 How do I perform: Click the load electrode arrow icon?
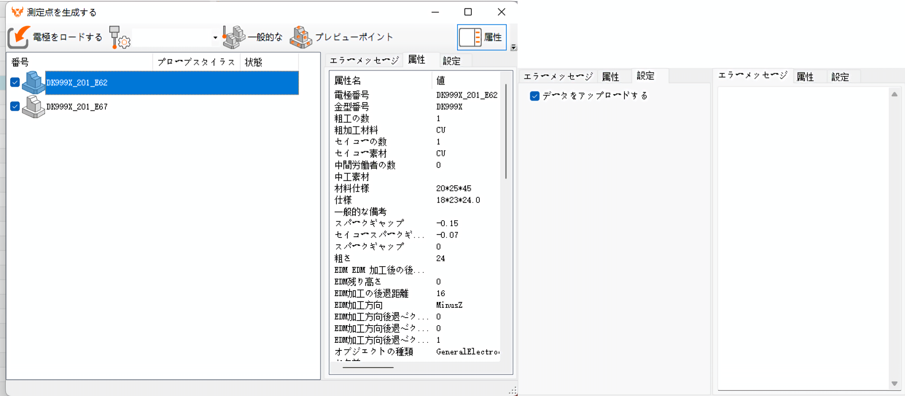point(18,37)
